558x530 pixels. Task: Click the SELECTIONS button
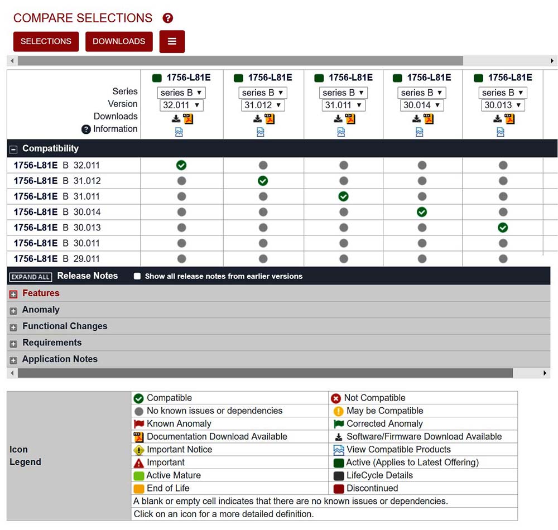(x=46, y=42)
